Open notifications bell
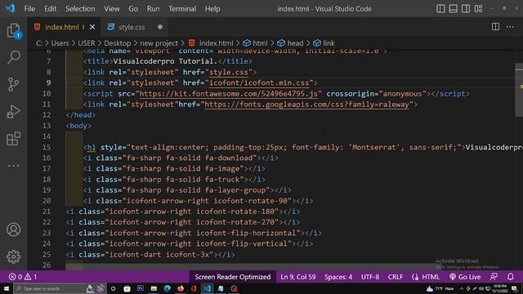The height and width of the screenshot is (294, 523). pos(510,277)
